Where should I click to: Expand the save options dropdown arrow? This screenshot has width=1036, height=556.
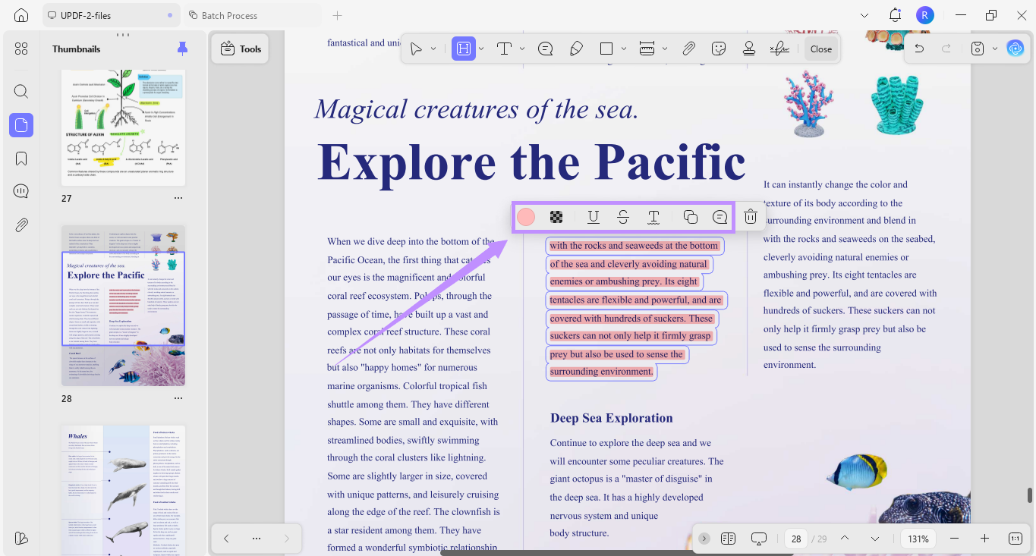[994, 49]
